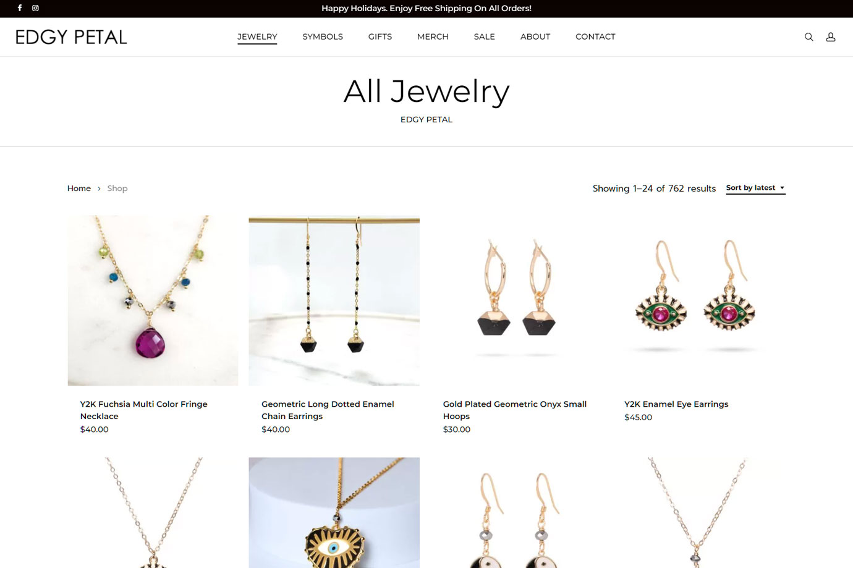
Task: Open the Instagram social icon
Action: click(x=35, y=8)
